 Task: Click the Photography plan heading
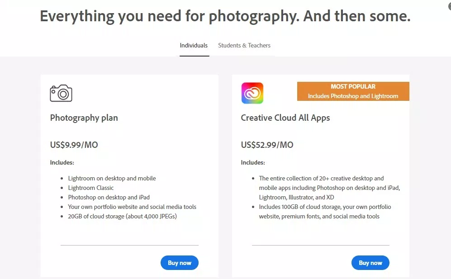coord(84,118)
